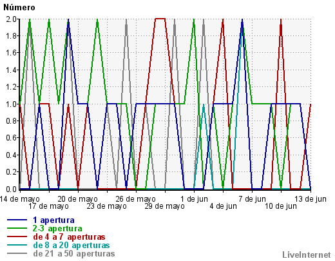Click the '29 de mayo' date label

click(x=164, y=206)
